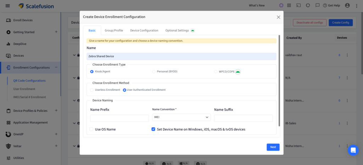Select the Personal (BYOD) enrollment type
The height and width of the screenshot is (165, 363).
tap(154, 72)
